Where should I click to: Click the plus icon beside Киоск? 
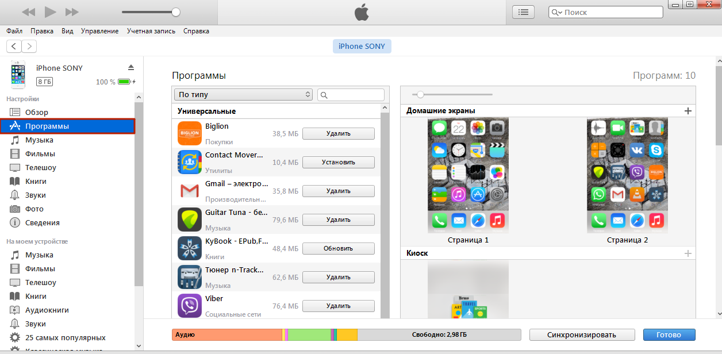pyautogui.click(x=688, y=253)
